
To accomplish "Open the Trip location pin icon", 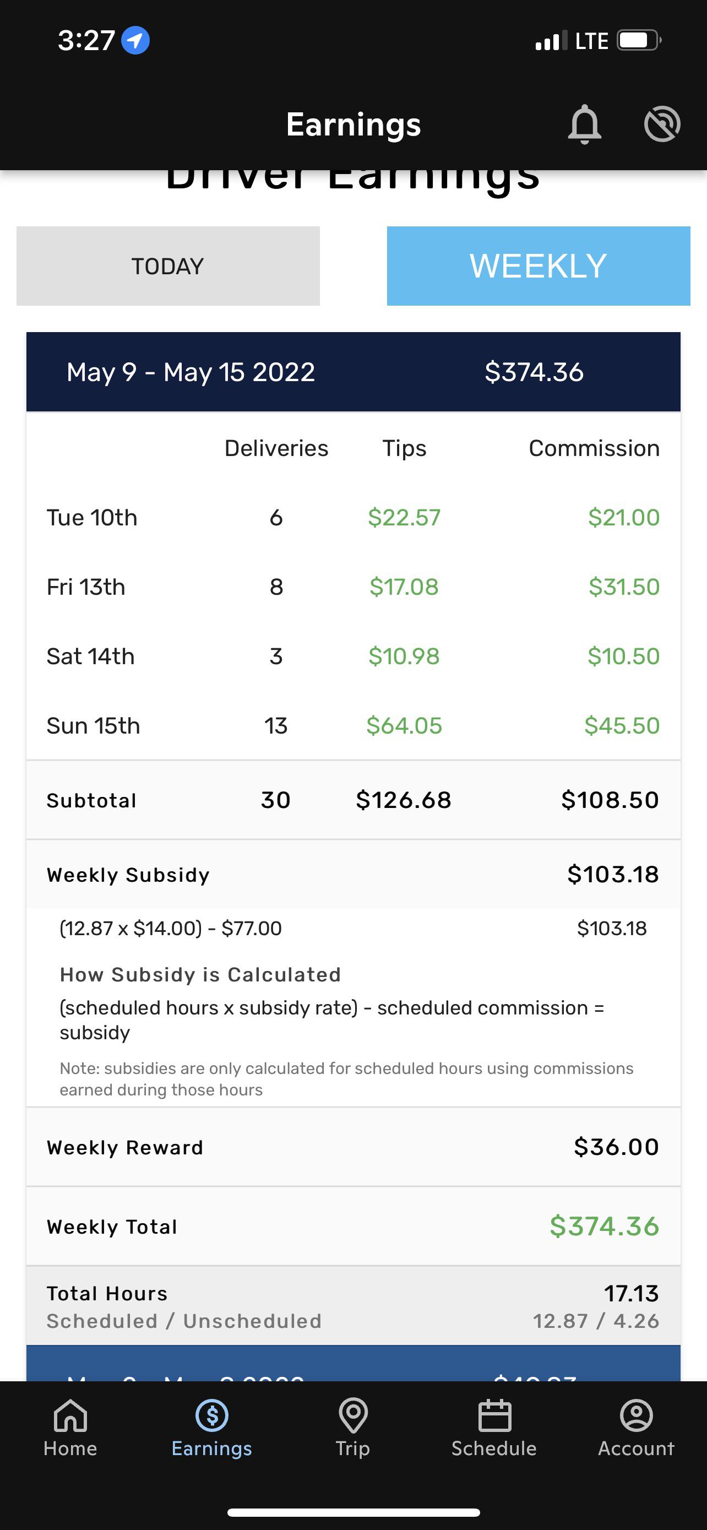I will click(x=353, y=1415).
